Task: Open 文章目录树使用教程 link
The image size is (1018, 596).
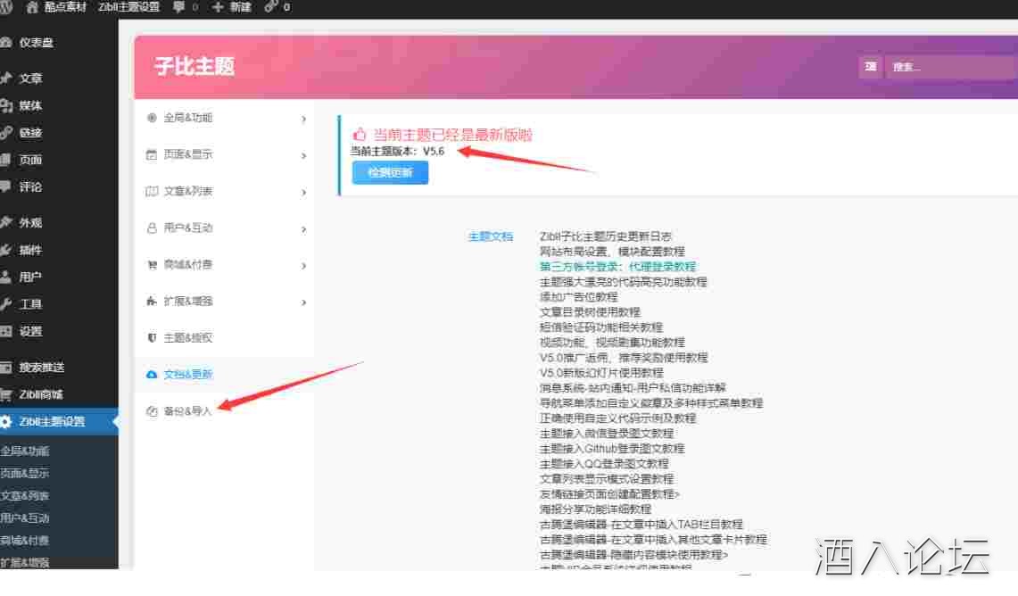Action: pyautogui.click(x=590, y=312)
